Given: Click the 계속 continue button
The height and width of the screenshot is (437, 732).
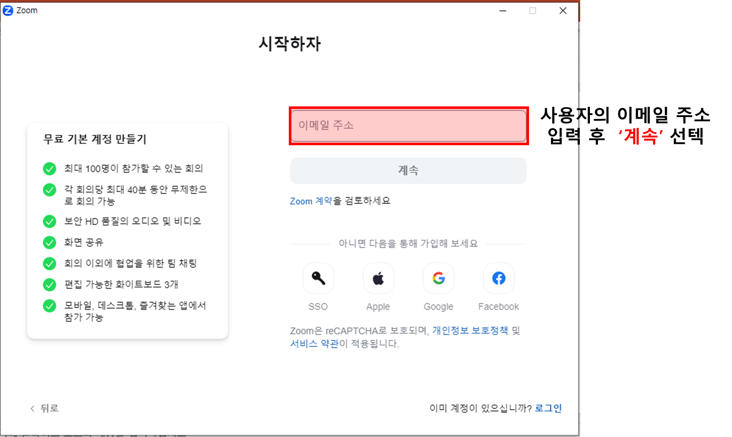Looking at the screenshot, I should [x=408, y=171].
